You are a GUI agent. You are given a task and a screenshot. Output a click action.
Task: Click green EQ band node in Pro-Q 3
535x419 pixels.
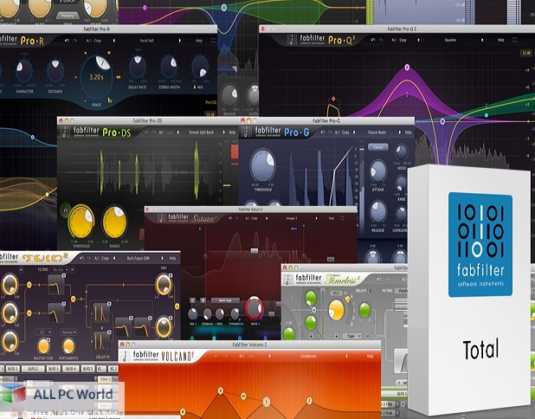[487, 115]
